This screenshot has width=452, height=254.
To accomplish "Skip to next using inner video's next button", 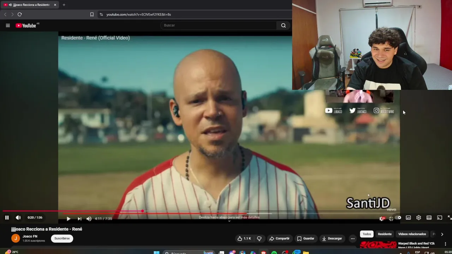I will (79, 219).
